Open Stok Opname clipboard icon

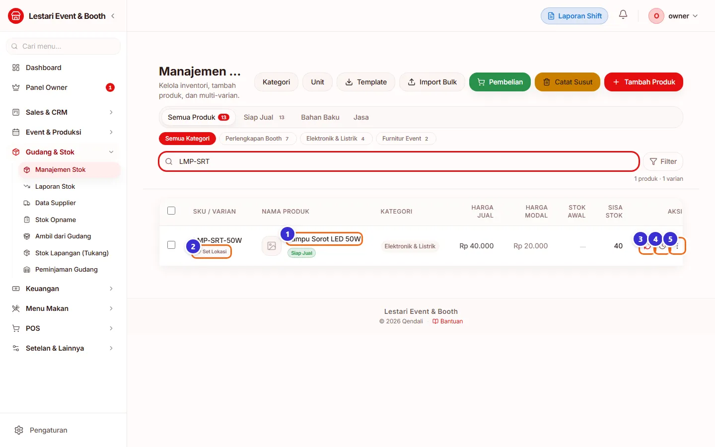(x=27, y=220)
